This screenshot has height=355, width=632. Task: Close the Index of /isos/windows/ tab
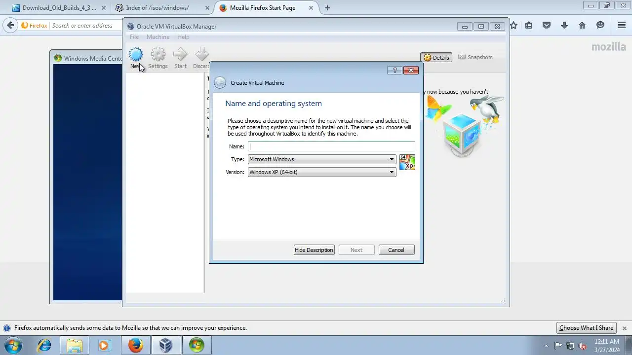[207, 8]
